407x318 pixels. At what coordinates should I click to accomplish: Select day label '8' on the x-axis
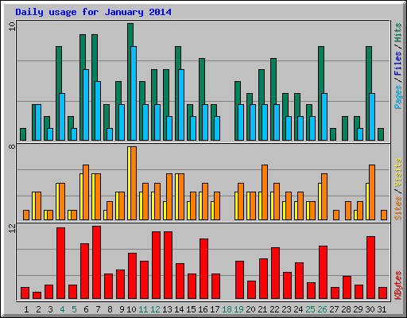click(x=110, y=309)
